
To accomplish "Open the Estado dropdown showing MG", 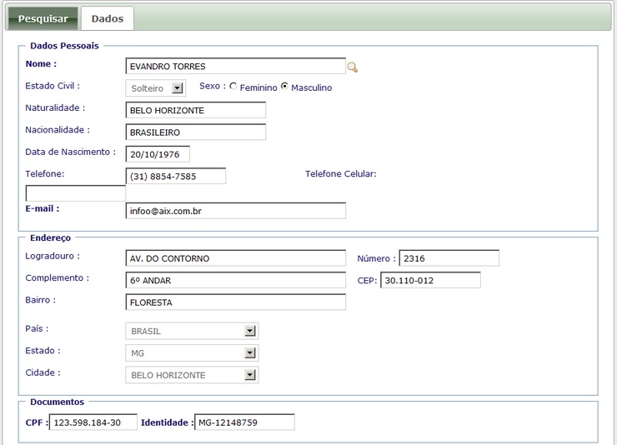I will pos(249,353).
